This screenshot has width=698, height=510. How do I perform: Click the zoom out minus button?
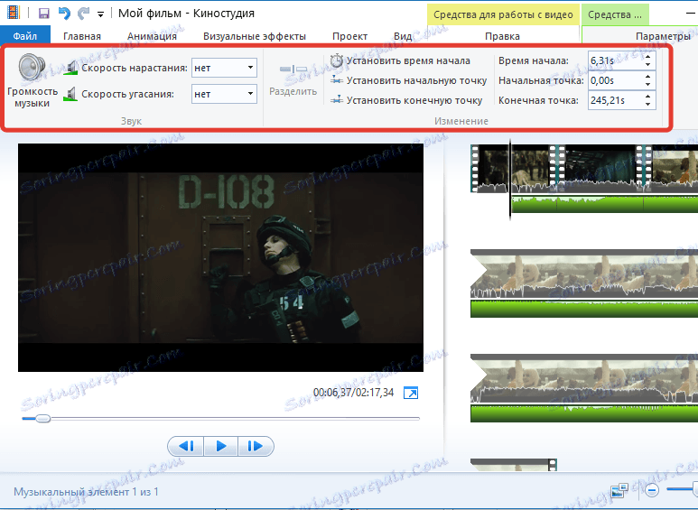pos(652,490)
